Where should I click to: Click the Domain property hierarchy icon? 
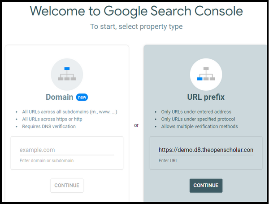[67, 74]
